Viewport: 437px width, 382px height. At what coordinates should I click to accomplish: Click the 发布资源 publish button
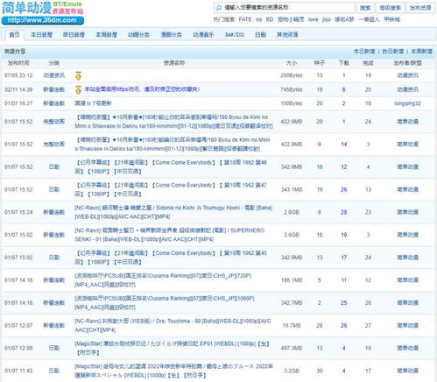coord(420,8)
